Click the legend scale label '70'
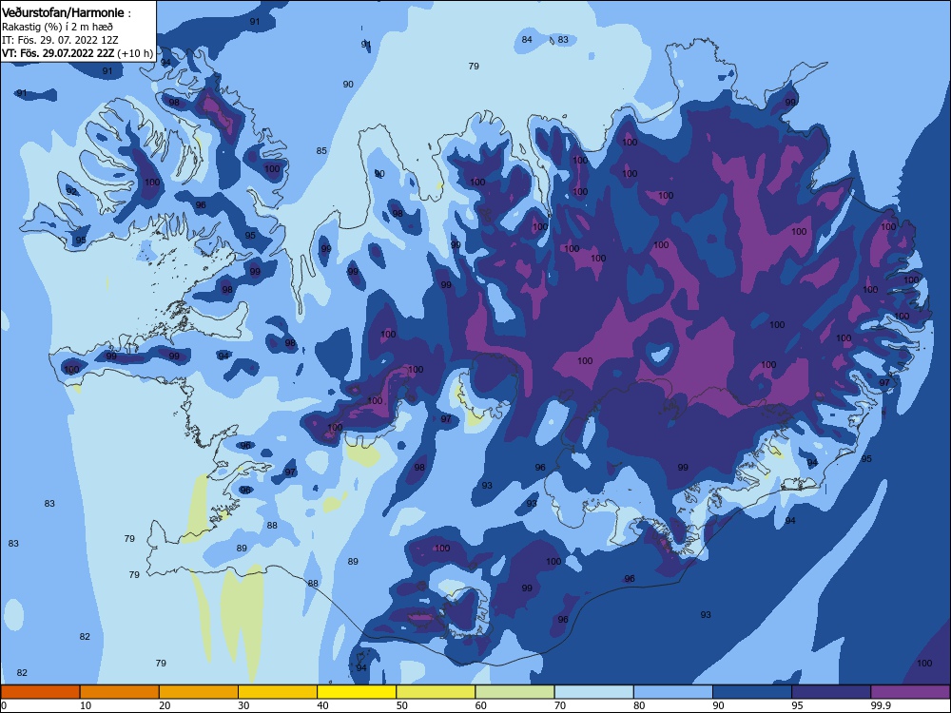 pyautogui.click(x=560, y=705)
